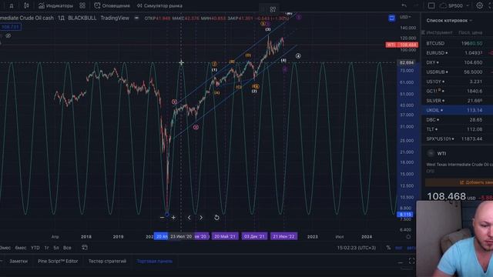Sort watchlist by Инструмент column header

click(x=439, y=32)
